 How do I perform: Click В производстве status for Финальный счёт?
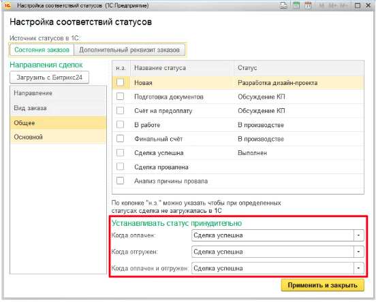pyautogui.click(x=299, y=139)
